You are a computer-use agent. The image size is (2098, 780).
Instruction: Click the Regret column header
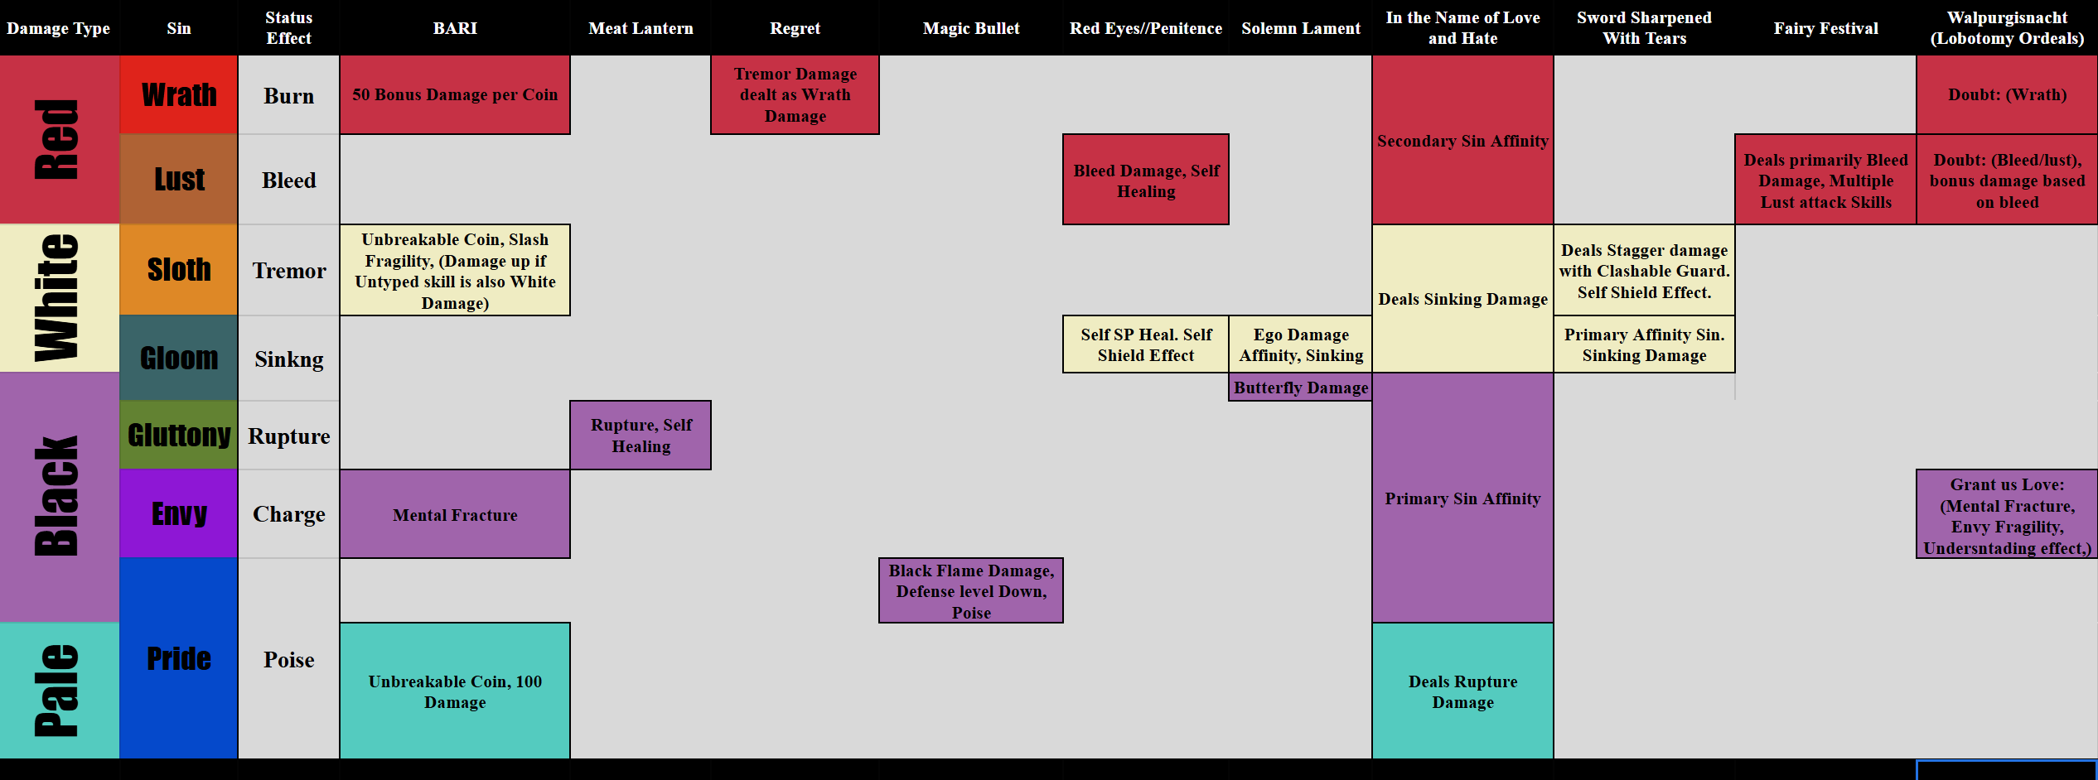[x=795, y=28]
